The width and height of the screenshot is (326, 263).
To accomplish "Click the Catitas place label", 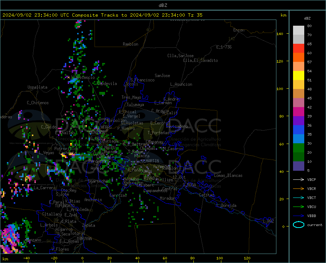I will (x=206, y=195).
